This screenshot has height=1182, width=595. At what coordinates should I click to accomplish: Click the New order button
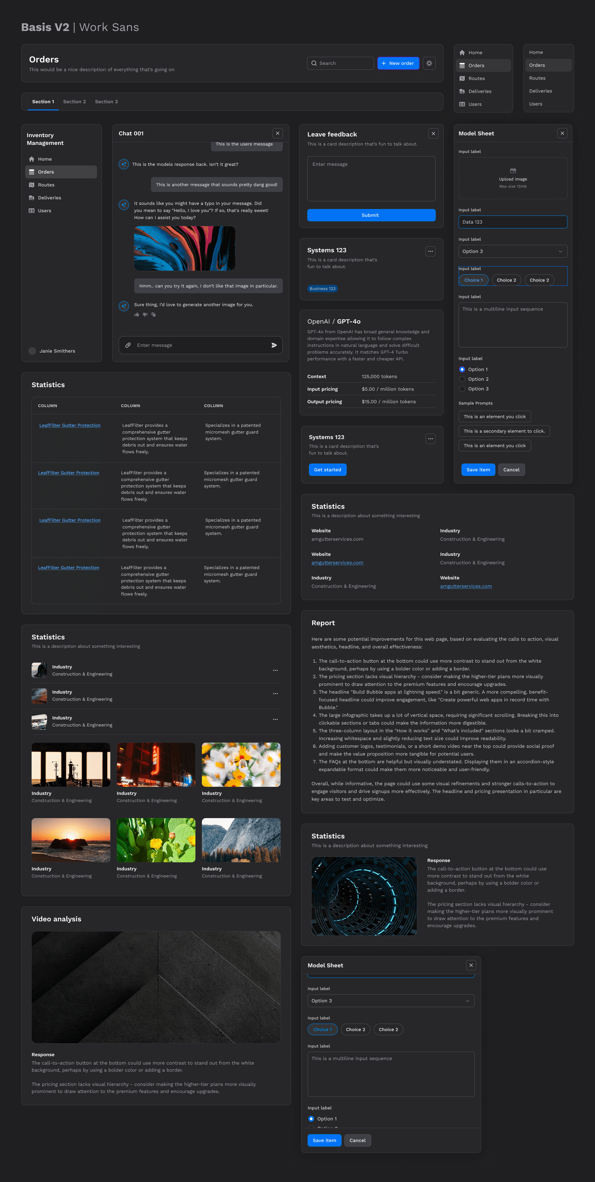coord(398,63)
